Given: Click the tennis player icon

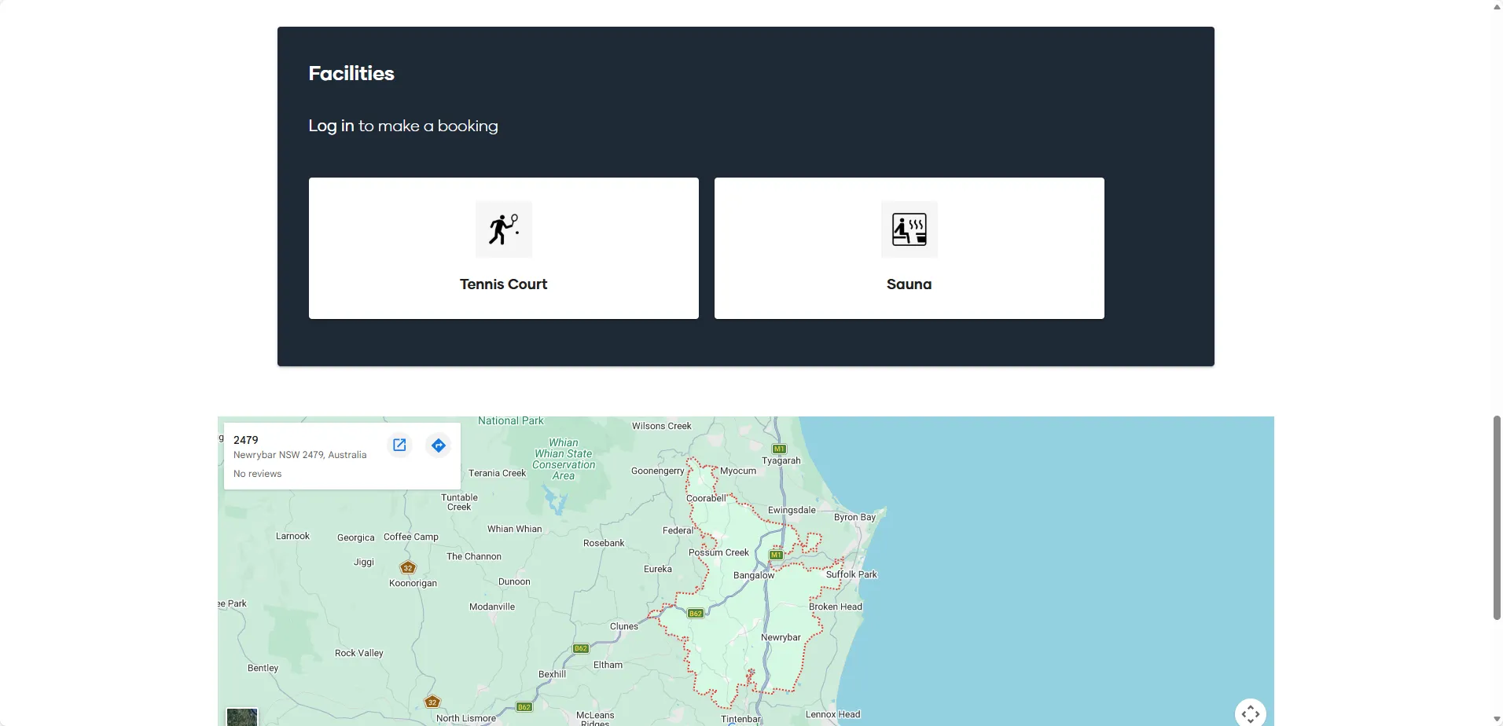Looking at the screenshot, I should point(504,229).
